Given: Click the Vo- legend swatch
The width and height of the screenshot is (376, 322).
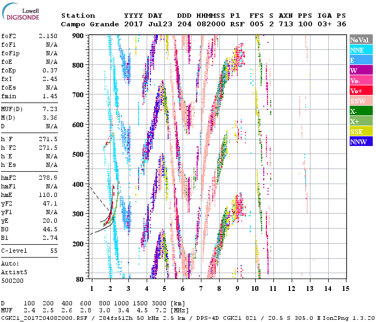Looking at the screenshot, I should [x=361, y=80].
